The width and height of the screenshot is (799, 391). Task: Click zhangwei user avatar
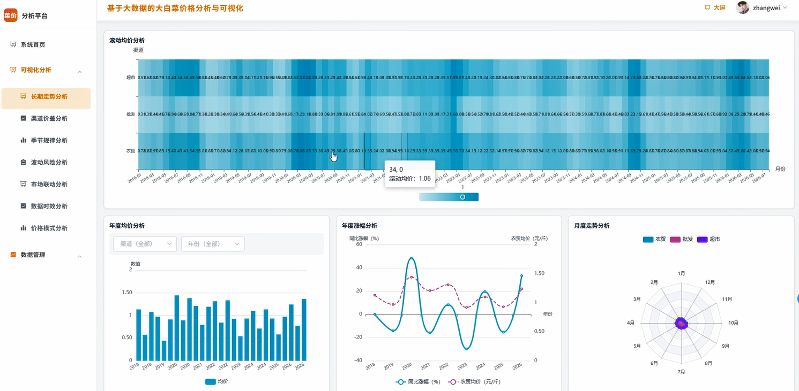743,7
